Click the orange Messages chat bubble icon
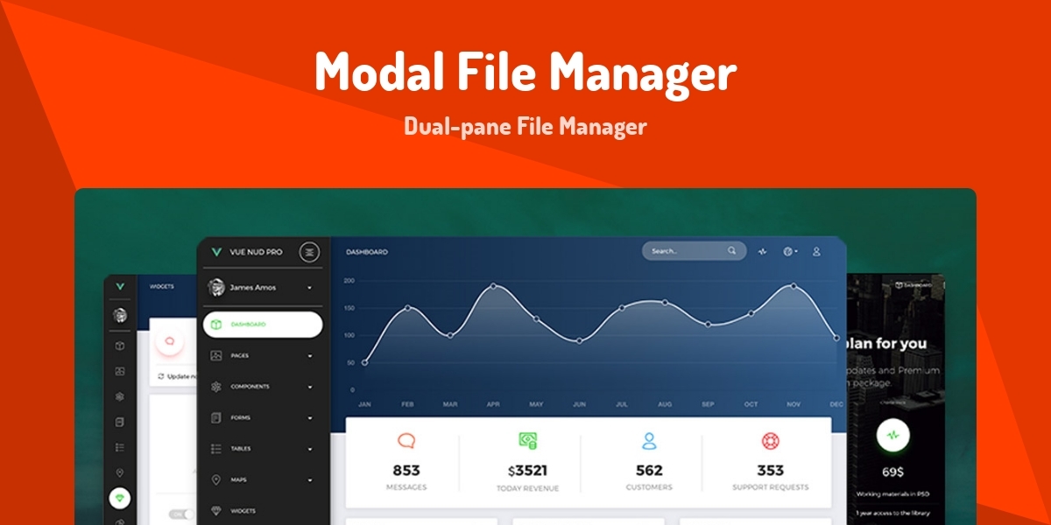The height and width of the screenshot is (525, 1051). click(406, 440)
